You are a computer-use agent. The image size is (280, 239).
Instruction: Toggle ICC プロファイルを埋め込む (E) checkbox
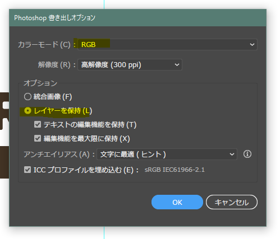pos(27,170)
